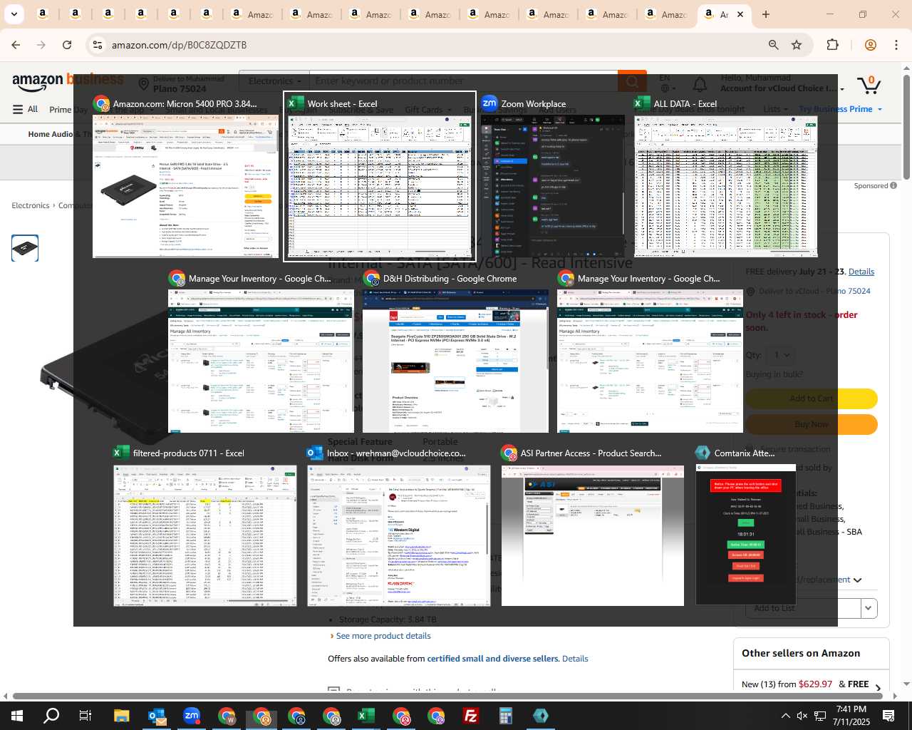
Task: Switch to Outlook Inbox window
Action: click(399, 526)
